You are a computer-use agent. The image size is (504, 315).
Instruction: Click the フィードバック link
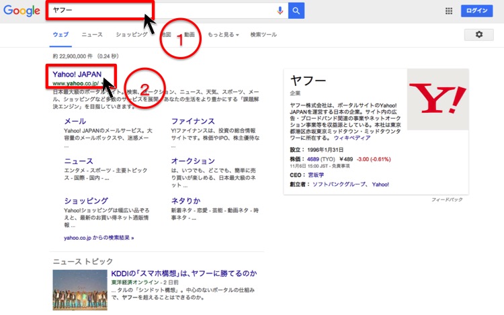pyautogui.click(x=447, y=199)
